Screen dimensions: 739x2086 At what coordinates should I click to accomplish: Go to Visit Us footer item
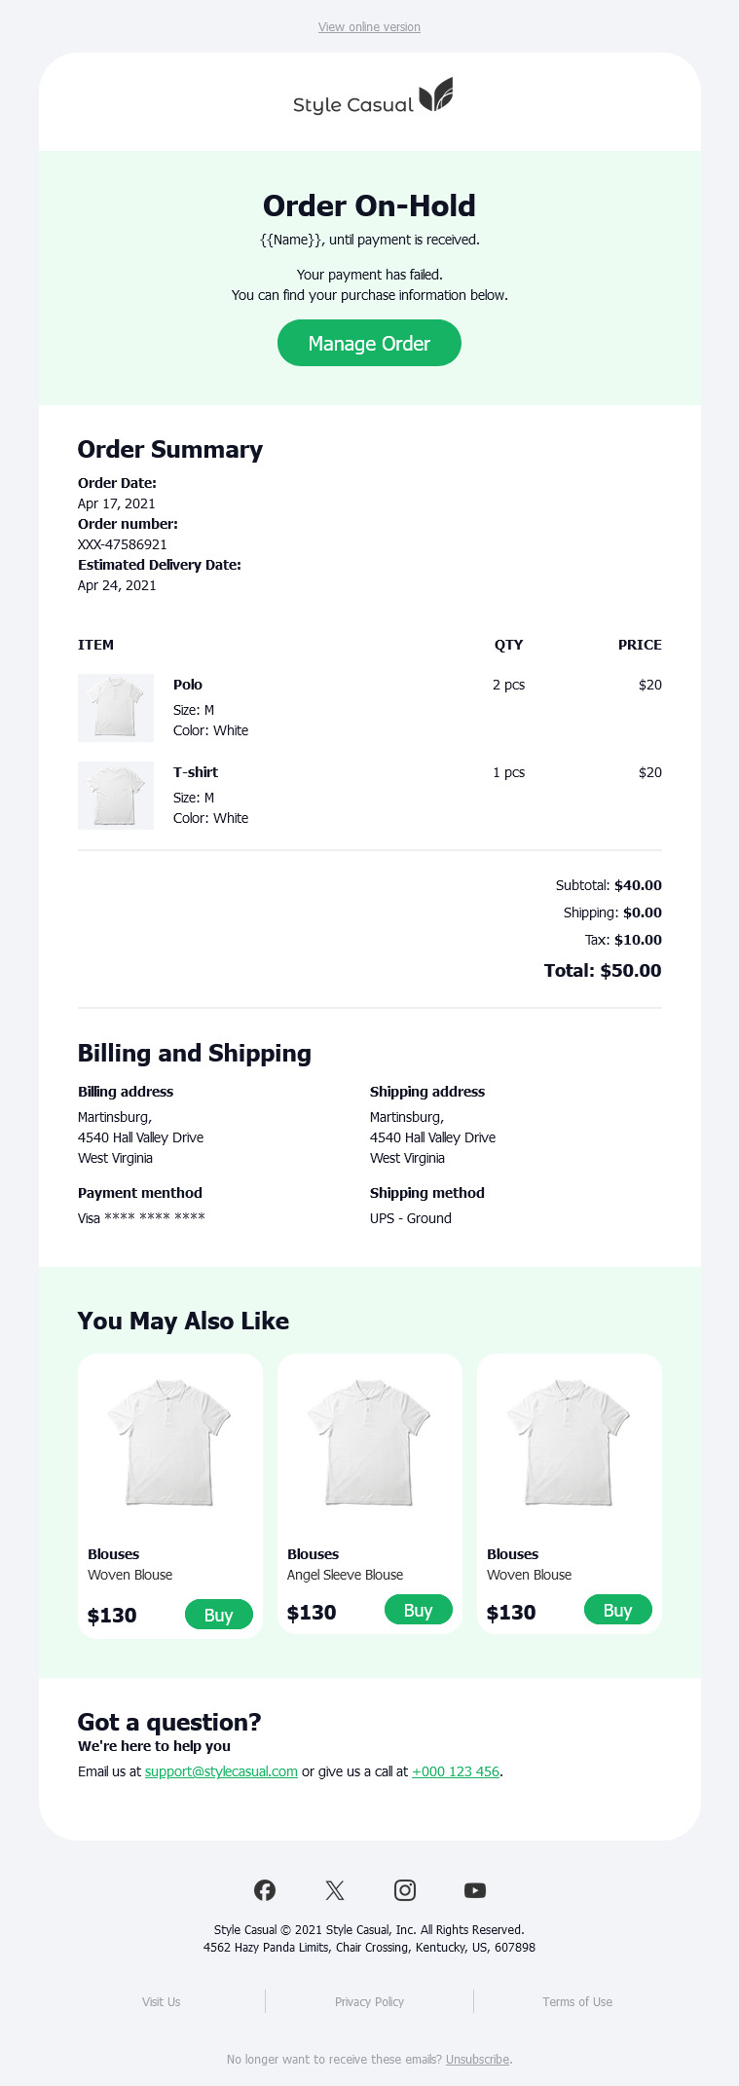click(x=162, y=2002)
